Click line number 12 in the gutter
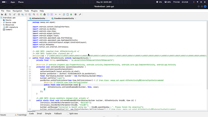The image size is (208, 117). tap(30, 58)
